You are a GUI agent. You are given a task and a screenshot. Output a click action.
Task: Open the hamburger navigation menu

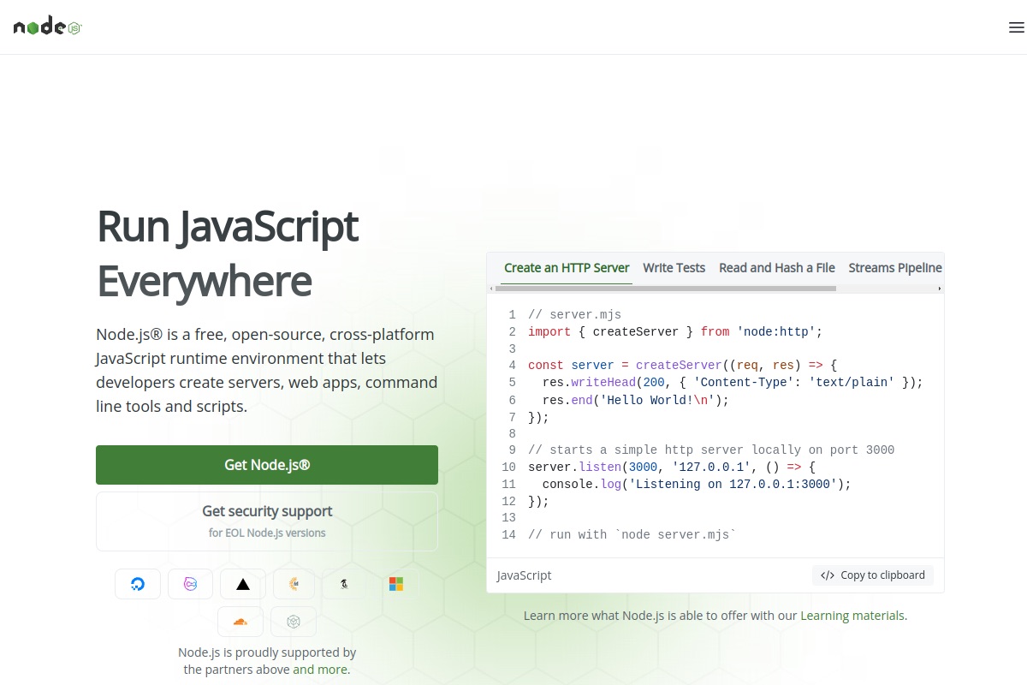[x=1017, y=27]
